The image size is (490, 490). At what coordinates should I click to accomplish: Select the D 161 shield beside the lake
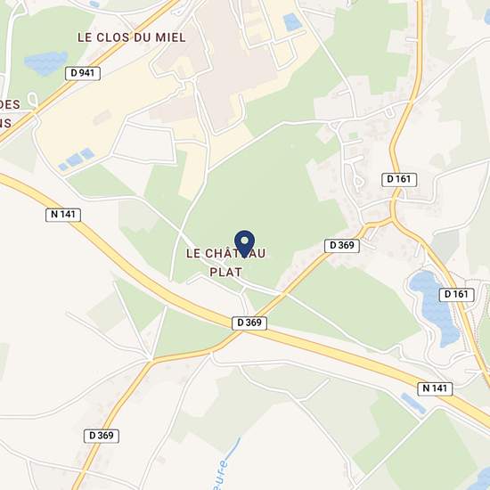click(456, 295)
